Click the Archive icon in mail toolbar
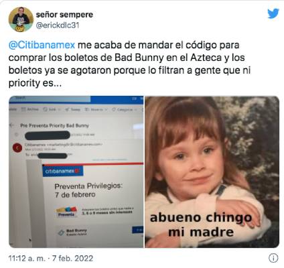 point(24,109)
